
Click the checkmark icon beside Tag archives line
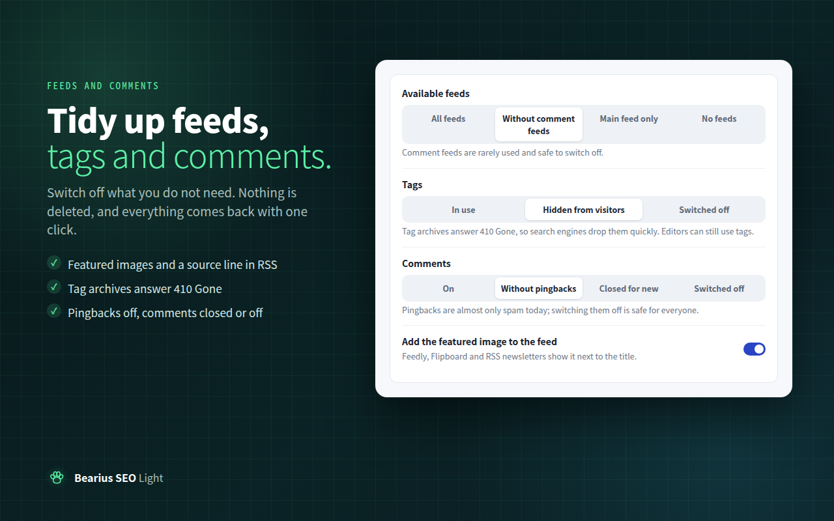pyautogui.click(x=54, y=287)
